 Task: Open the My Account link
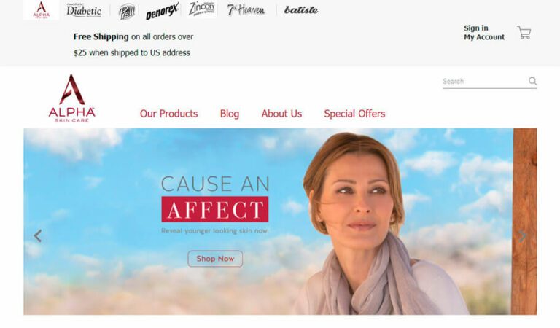484,37
